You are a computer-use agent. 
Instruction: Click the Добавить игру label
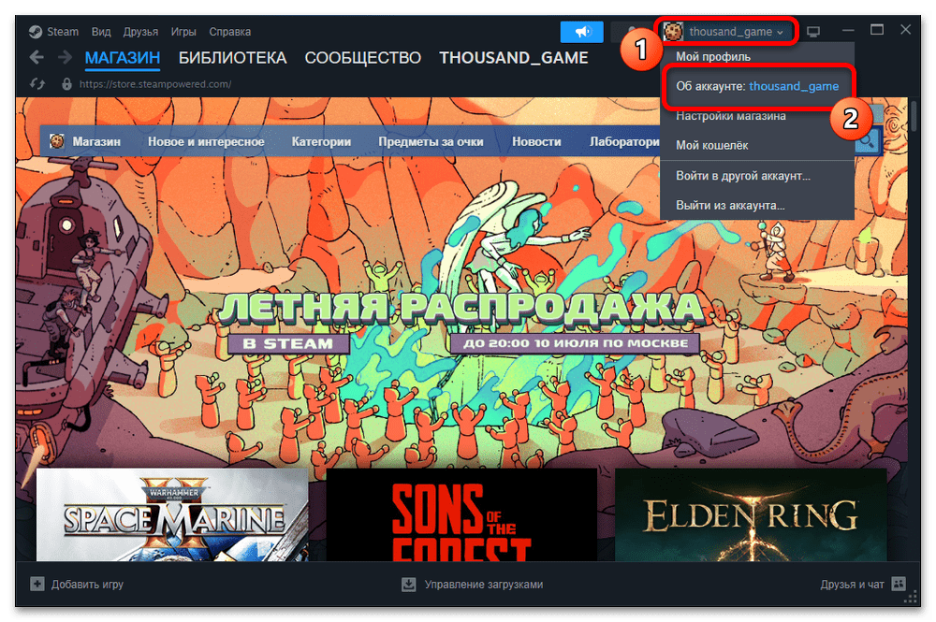pos(87,585)
